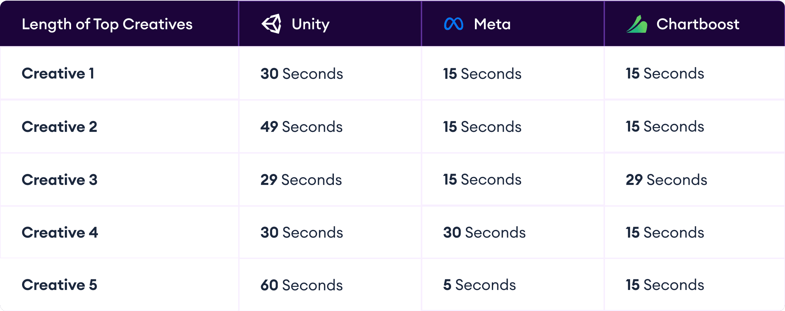Click Chartboost's Creative 5 duration cell
Screen dimensions: 785x311
pyautogui.click(x=665, y=285)
